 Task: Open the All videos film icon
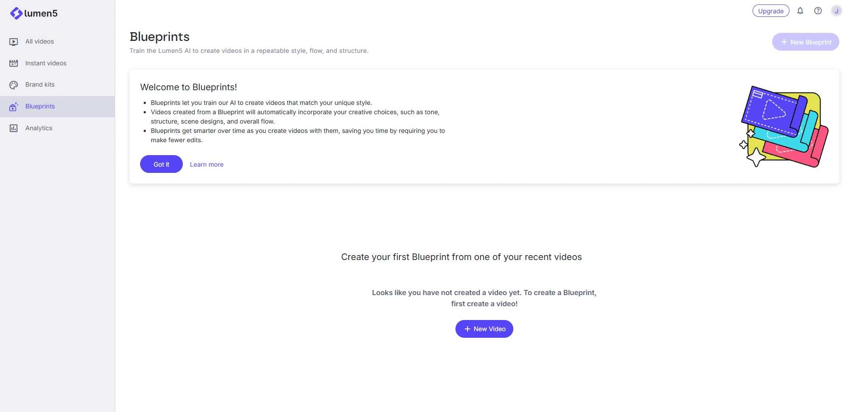click(14, 42)
